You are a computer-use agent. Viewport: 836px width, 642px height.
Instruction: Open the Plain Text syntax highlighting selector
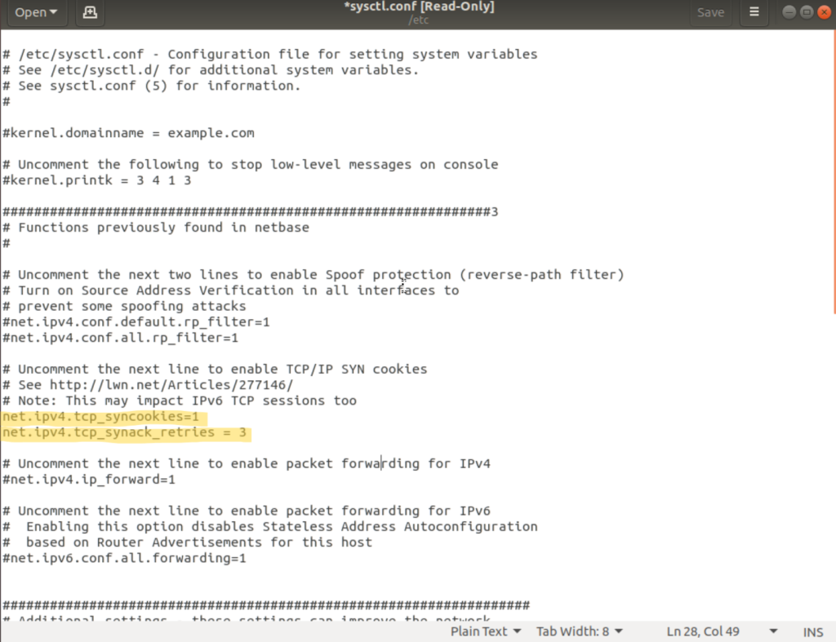(486, 631)
